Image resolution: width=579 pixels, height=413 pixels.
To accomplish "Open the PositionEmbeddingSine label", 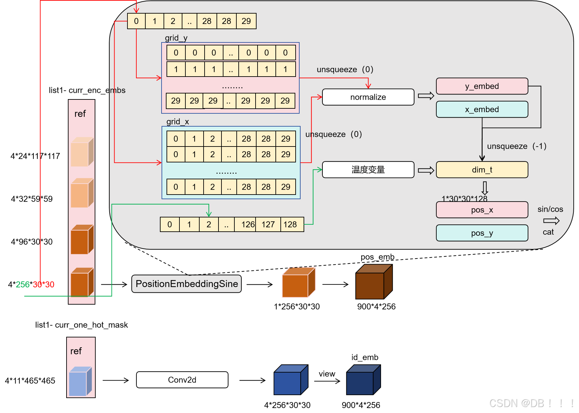I will pyautogui.click(x=186, y=284).
